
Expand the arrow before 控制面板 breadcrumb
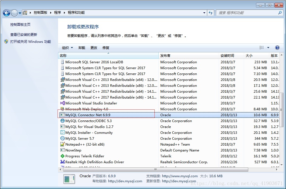30,13
